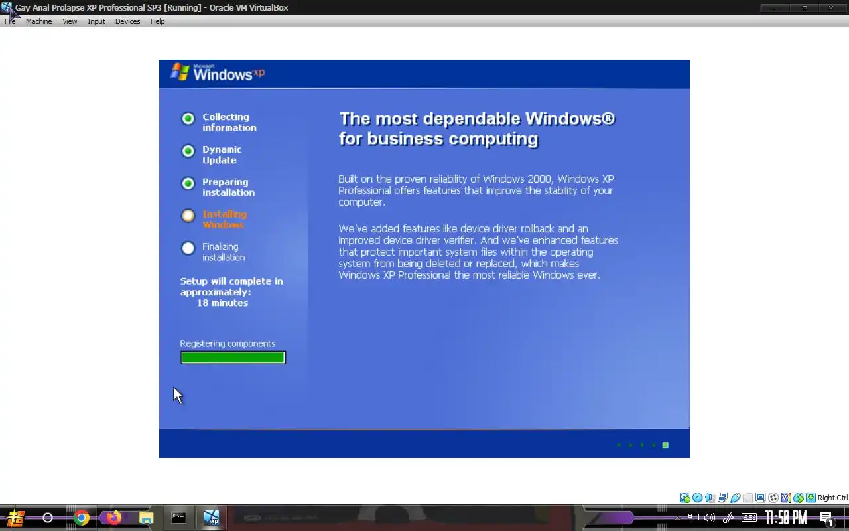Open the Devices menu

point(127,21)
